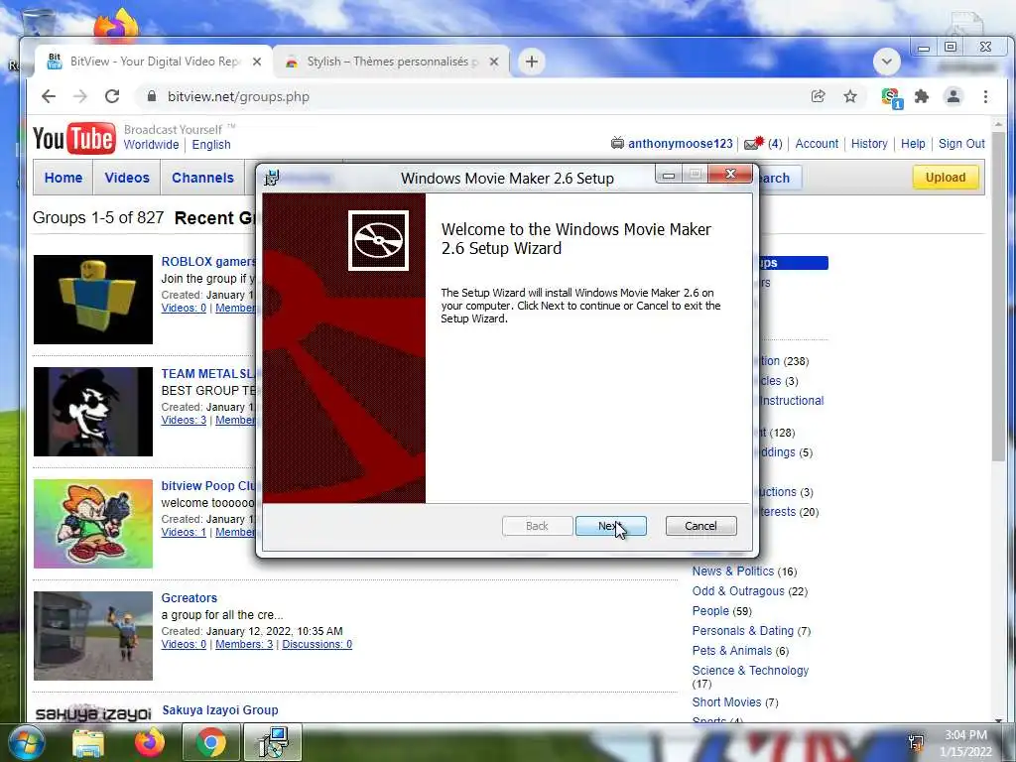The image size is (1016, 762).
Task: Click the Recycle Bin desktop icon
Action: tap(38, 24)
